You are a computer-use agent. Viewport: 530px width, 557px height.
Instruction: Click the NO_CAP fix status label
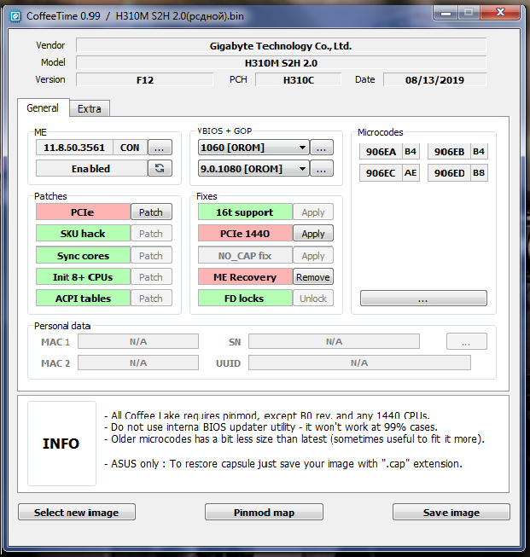[245, 255]
